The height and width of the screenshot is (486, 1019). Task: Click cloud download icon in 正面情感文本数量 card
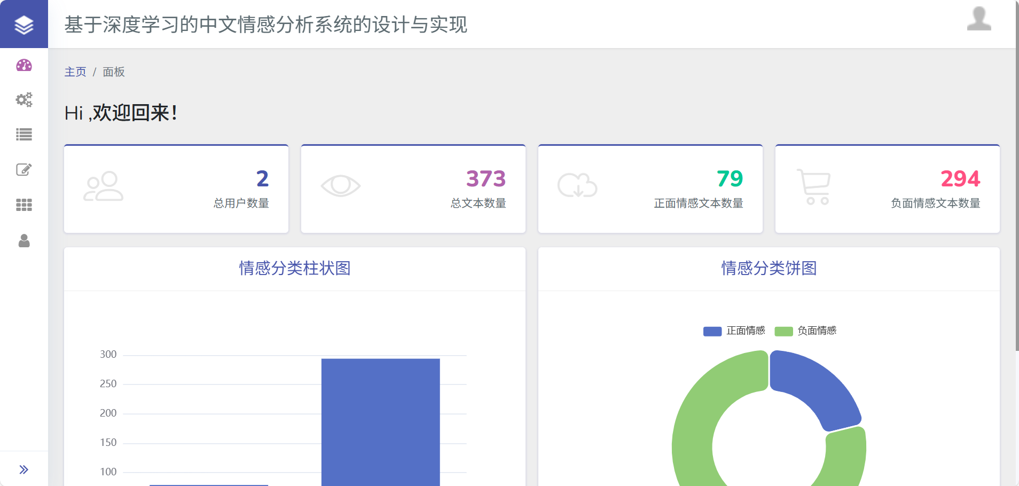pos(577,185)
